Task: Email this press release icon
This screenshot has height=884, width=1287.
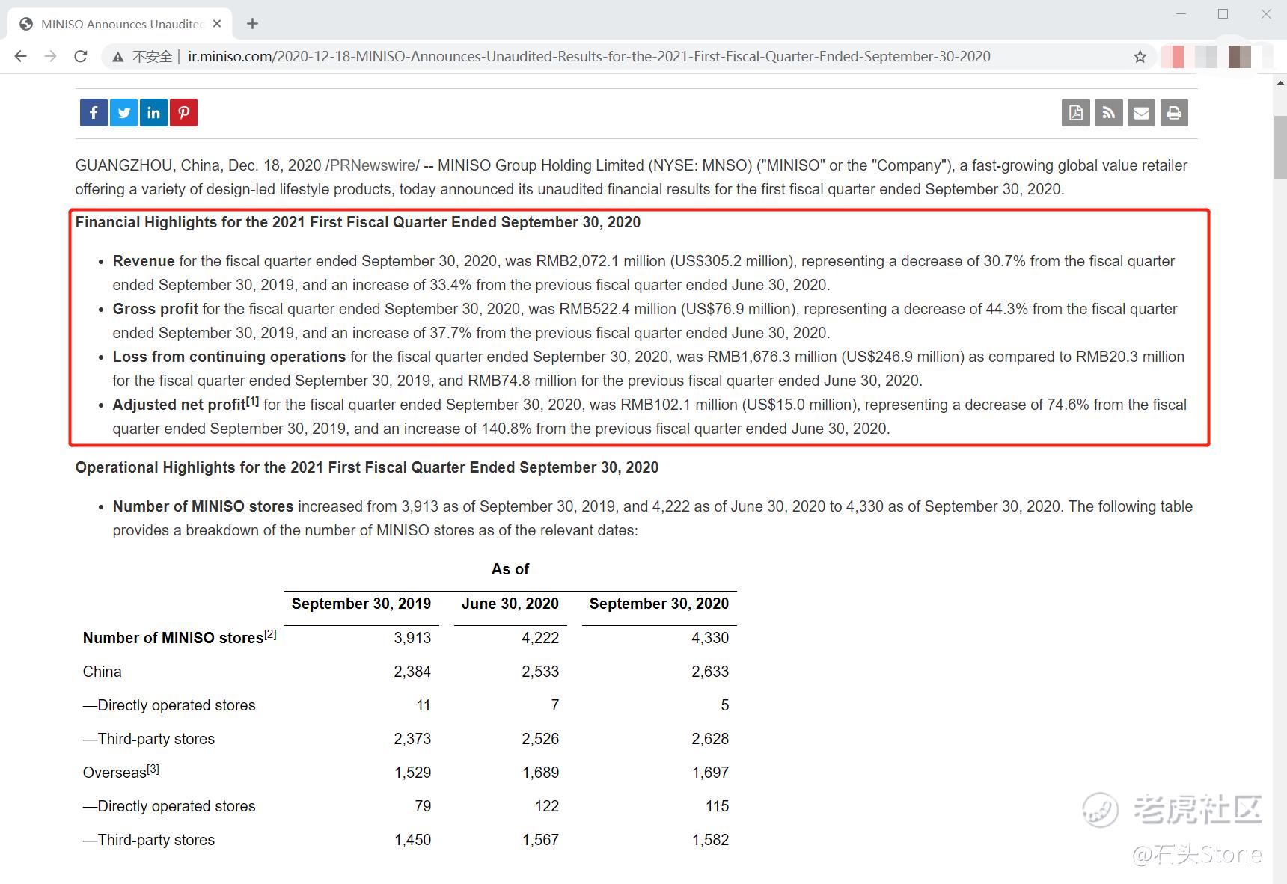Action: (1141, 113)
